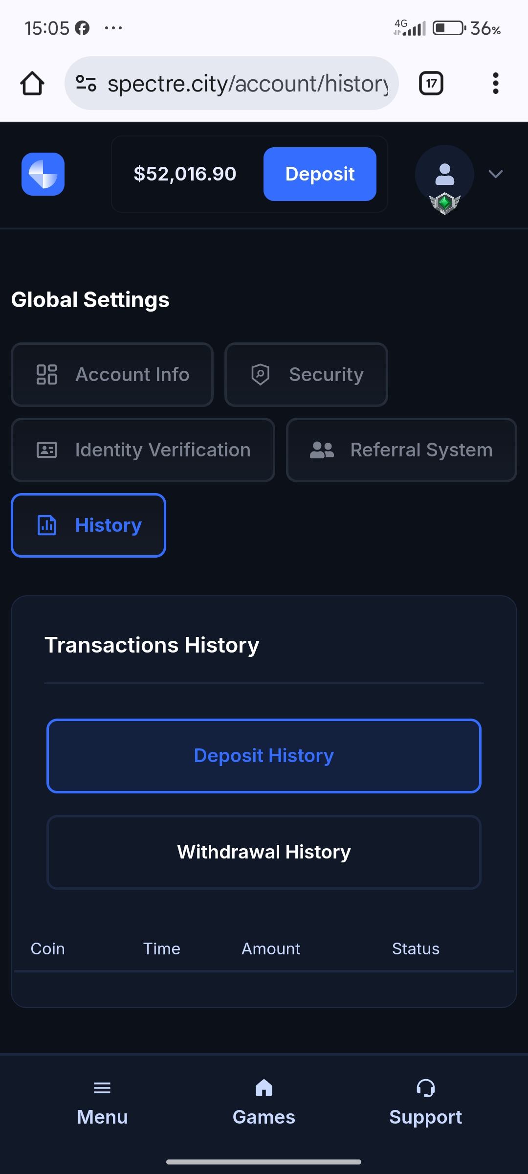The width and height of the screenshot is (528, 1174).
Task: Open the Referral System tab
Action: [401, 450]
